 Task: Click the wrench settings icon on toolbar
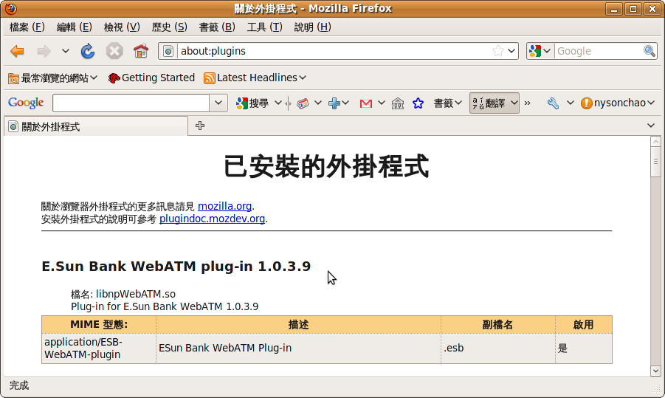click(x=553, y=103)
